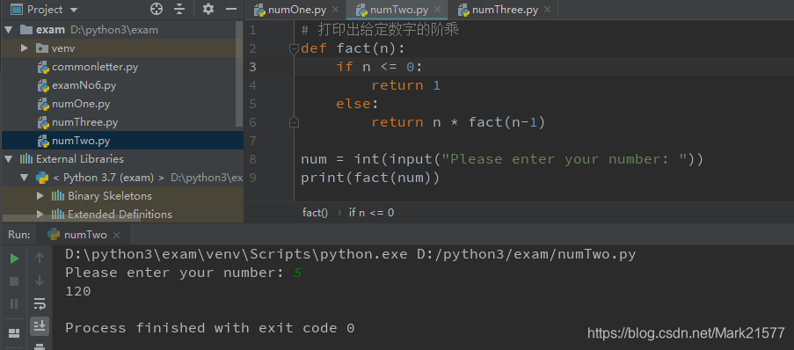794x350 pixels.
Task: Click the Project tree vertical scrollbar
Action: [x=239, y=75]
